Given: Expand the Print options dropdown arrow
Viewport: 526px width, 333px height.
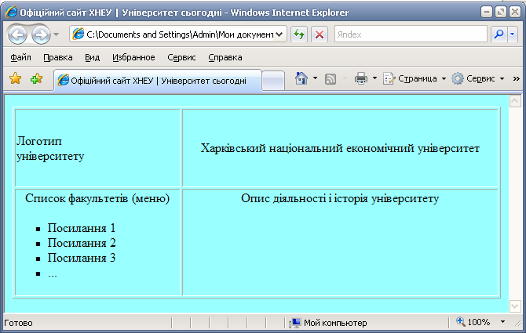Looking at the screenshot, I should click(374, 78).
